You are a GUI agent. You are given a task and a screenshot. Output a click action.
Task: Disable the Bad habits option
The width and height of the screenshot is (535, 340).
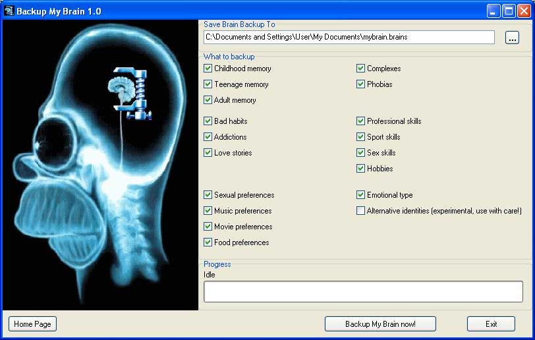pos(208,121)
